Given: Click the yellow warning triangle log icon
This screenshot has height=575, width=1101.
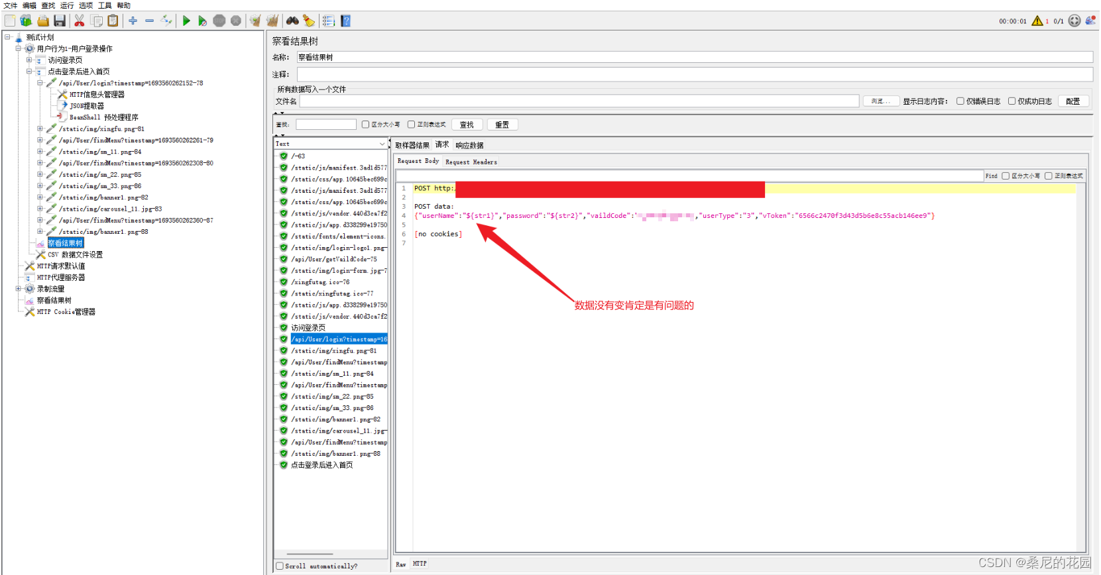Looking at the screenshot, I should [x=1037, y=21].
